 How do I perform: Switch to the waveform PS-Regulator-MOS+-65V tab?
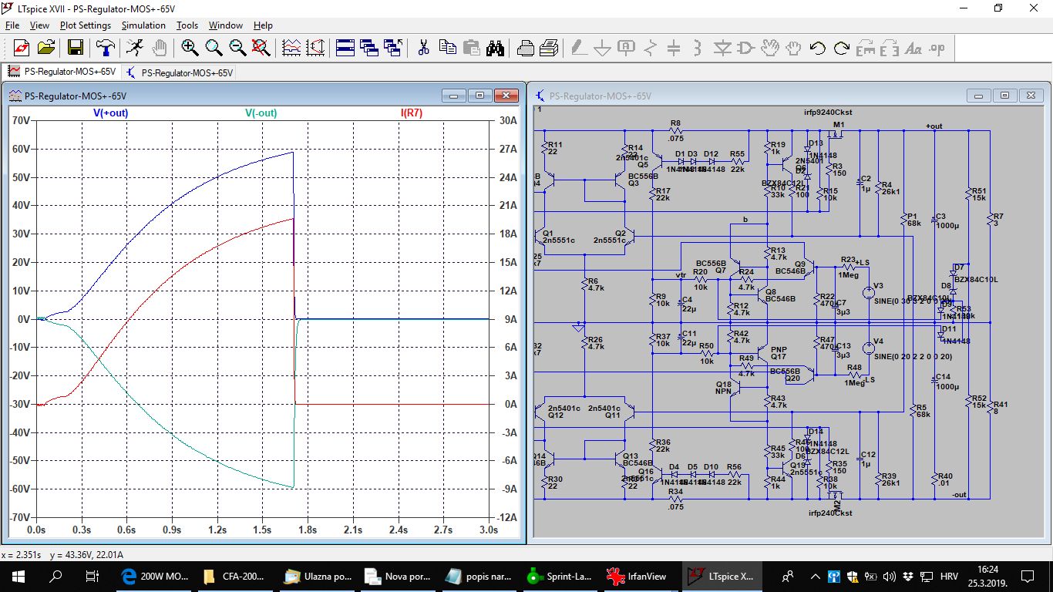pyautogui.click(x=62, y=72)
